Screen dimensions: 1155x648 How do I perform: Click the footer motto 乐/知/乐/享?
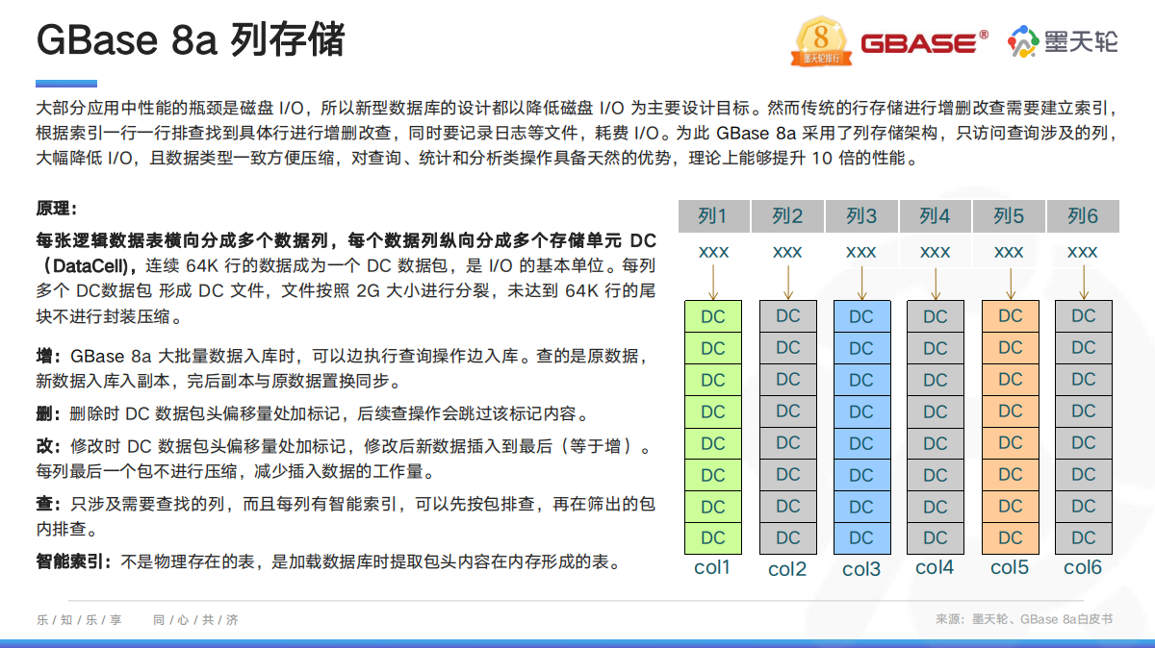tap(80, 620)
